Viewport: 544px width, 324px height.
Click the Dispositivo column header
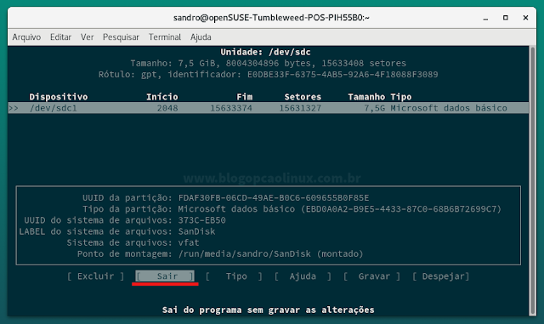[x=59, y=97]
